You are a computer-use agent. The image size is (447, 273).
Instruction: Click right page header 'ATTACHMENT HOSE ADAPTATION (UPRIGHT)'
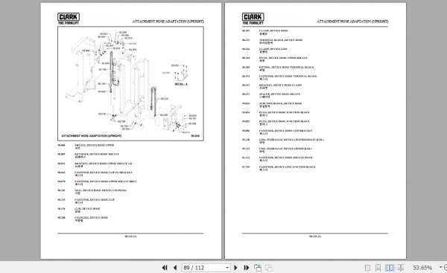[x=352, y=22]
